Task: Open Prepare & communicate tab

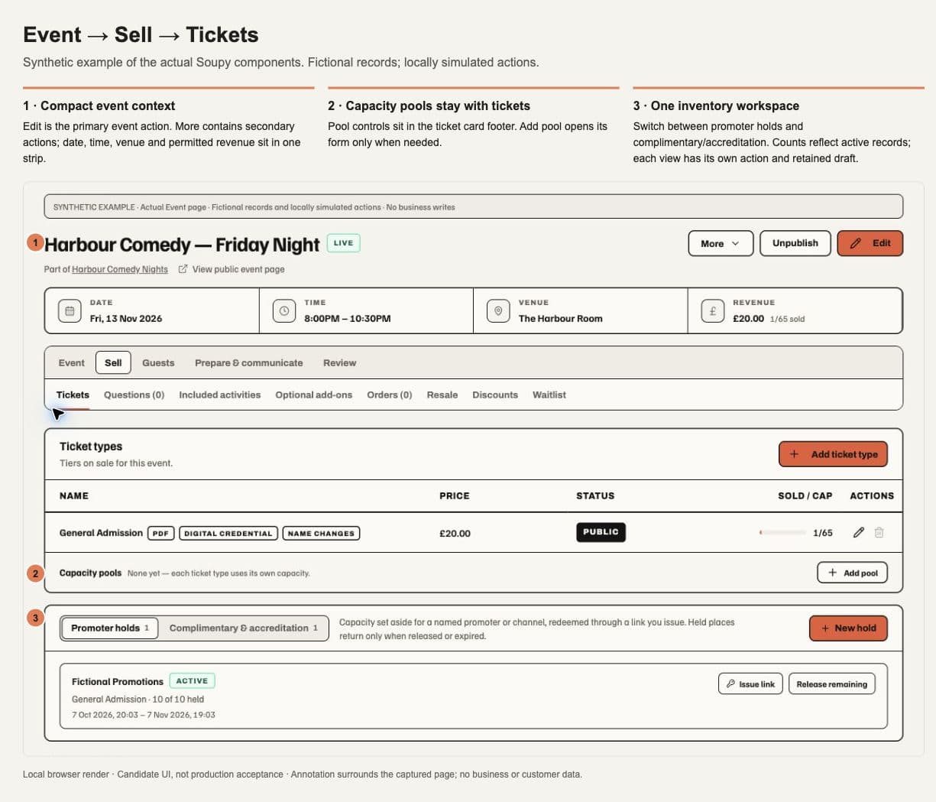Action: pos(248,363)
